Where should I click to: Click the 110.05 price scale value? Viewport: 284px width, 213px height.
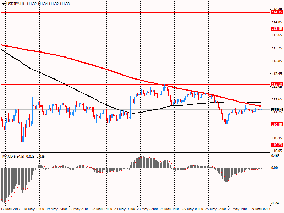[x=277, y=151]
